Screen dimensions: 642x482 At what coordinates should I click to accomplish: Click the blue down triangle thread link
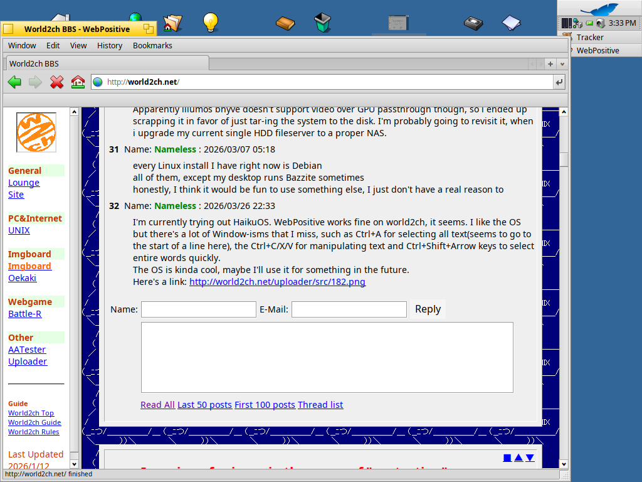tap(530, 458)
